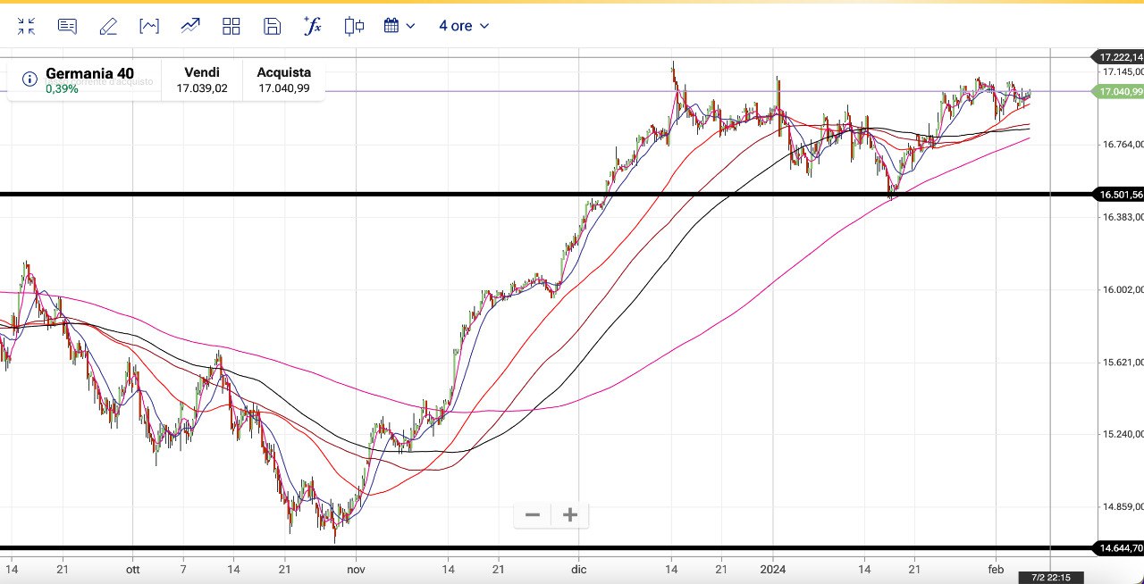Change chart type via candlestick icon
This screenshot has height=584, width=1144.
click(x=354, y=26)
